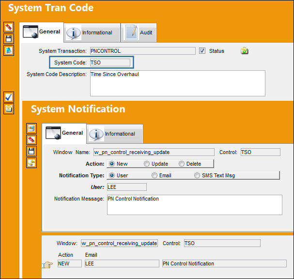
Task: Click the Email column header in list
Action: [91, 255]
